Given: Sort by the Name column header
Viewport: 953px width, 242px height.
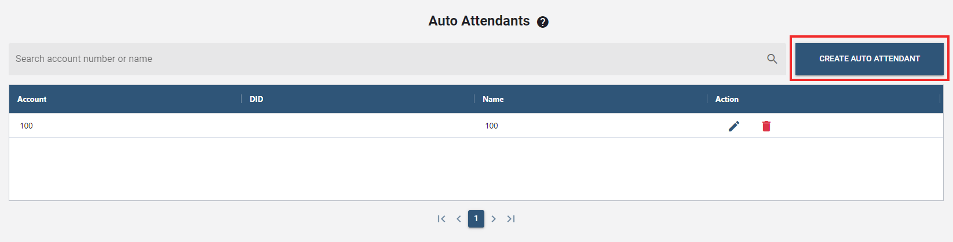Looking at the screenshot, I should 493,99.
